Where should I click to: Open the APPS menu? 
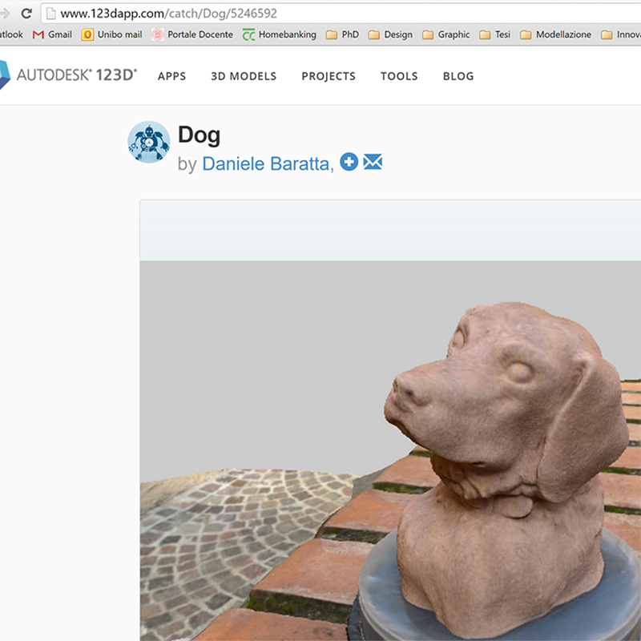coord(171,76)
